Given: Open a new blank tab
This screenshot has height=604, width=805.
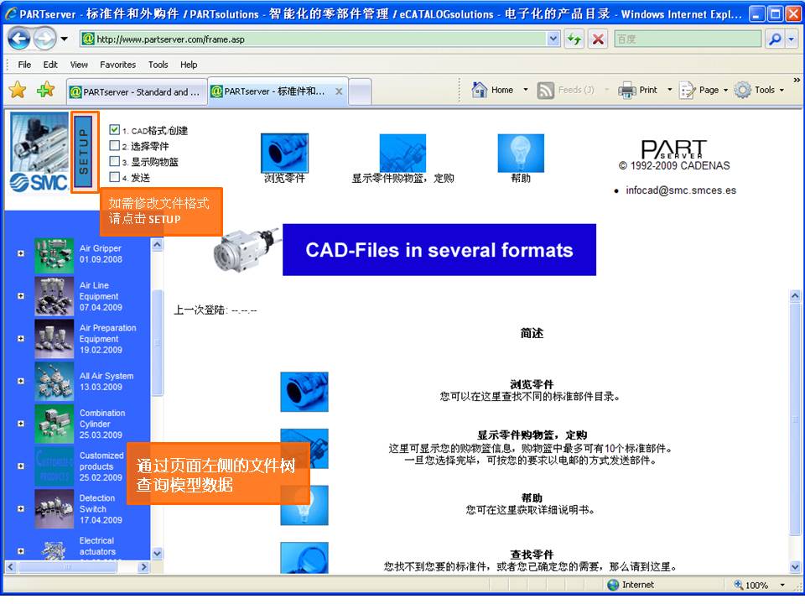Looking at the screenshot, I should point(360,92).
